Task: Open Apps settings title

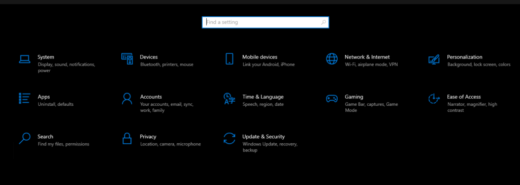Action: point(44,97)
